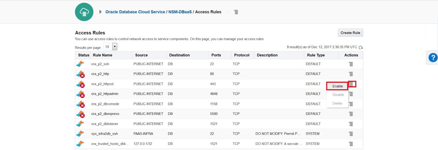Click the disabled status icon for ora_p2_dbexpress
The height and width of the screenshot is (150, 438).
80,114
